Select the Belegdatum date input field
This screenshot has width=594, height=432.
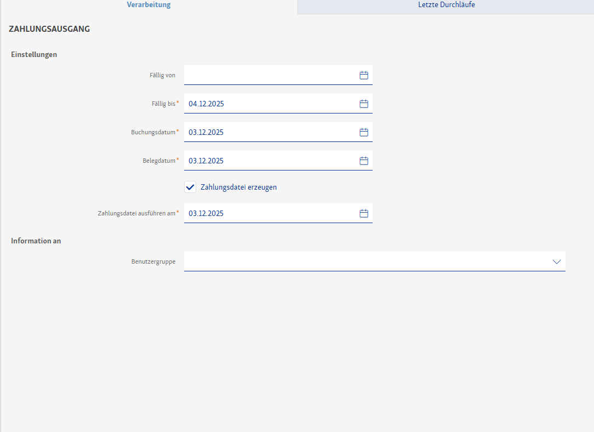pyautogui.click(x=269, y=161)
